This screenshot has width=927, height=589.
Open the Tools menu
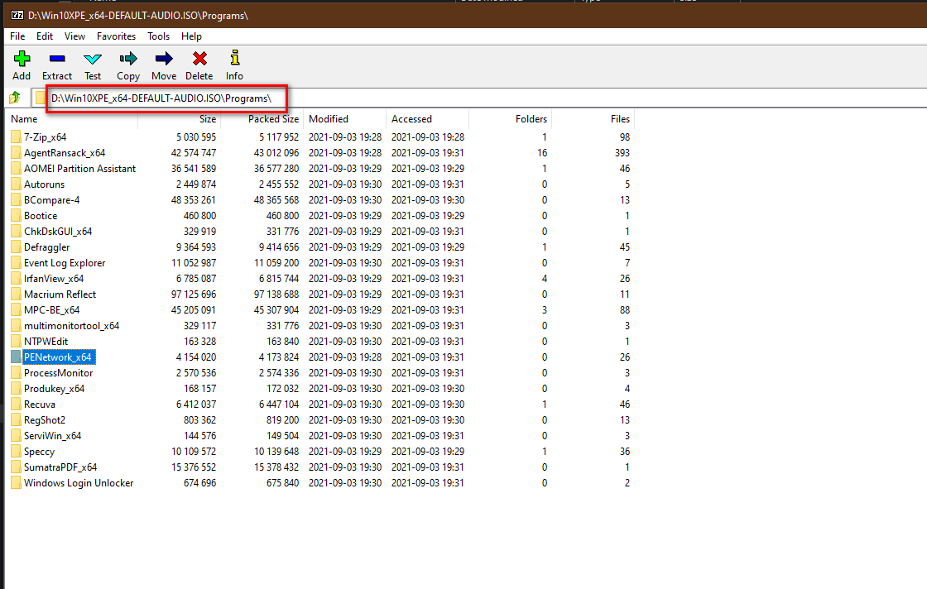[x=158, y=36]
